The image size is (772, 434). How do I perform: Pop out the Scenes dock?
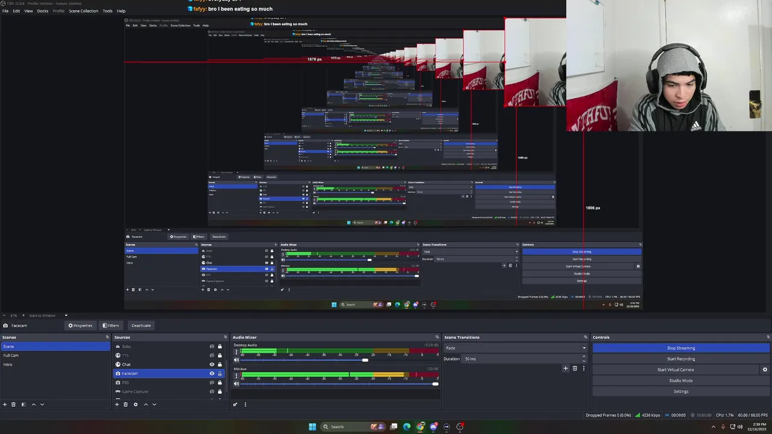(x=107, y=338)
